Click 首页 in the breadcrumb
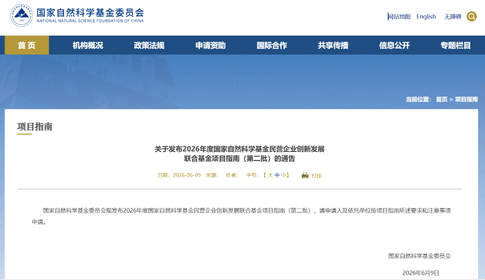The height and width of the screenshot is (280, 485). (x=441, y=99)
